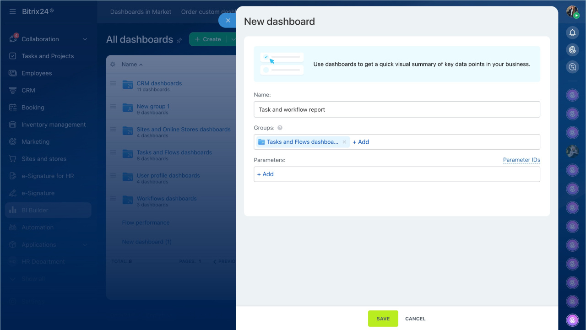The width and height of the screenshot is (586, 330).
Task: Add a parameter via + Add
Action: (x=266, y=174)
